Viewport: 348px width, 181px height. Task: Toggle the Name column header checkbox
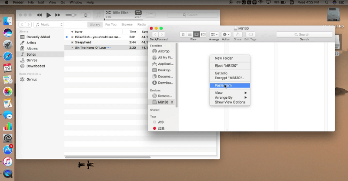[72, 32]
